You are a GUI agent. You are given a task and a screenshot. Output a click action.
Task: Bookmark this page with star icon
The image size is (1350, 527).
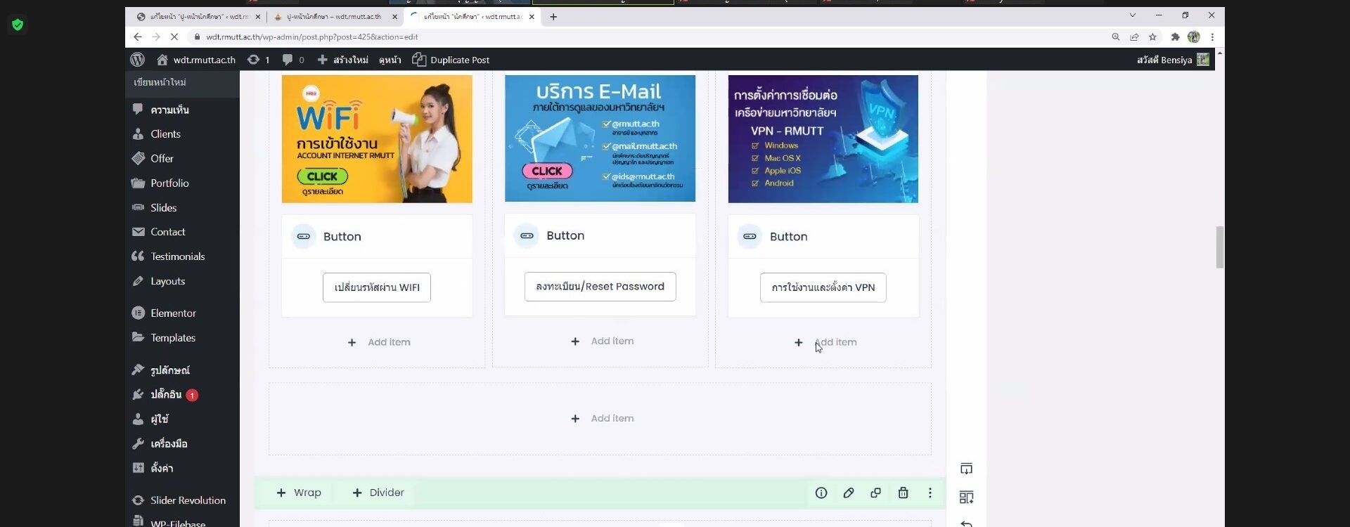click(1152, 37)
